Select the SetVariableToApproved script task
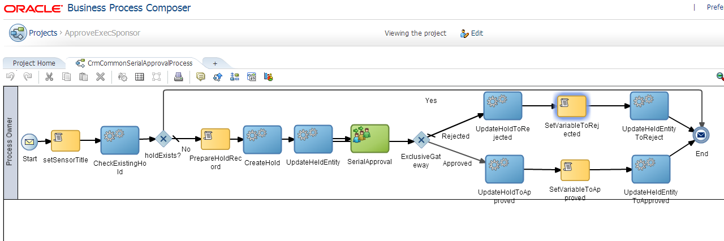Image resolution: width=724 pixels, height=241 pixels. tap(575, 170)
